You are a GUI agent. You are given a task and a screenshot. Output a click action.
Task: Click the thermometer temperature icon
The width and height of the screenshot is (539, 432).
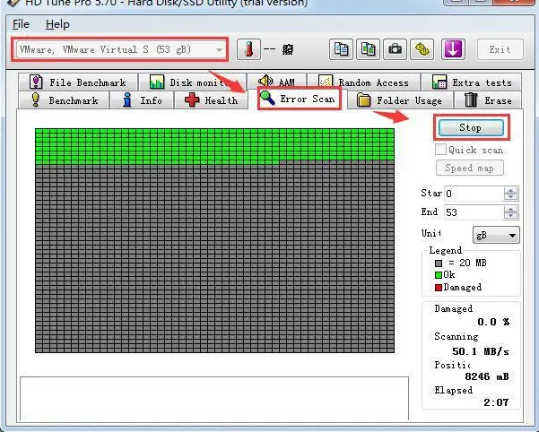click(247, 49)
